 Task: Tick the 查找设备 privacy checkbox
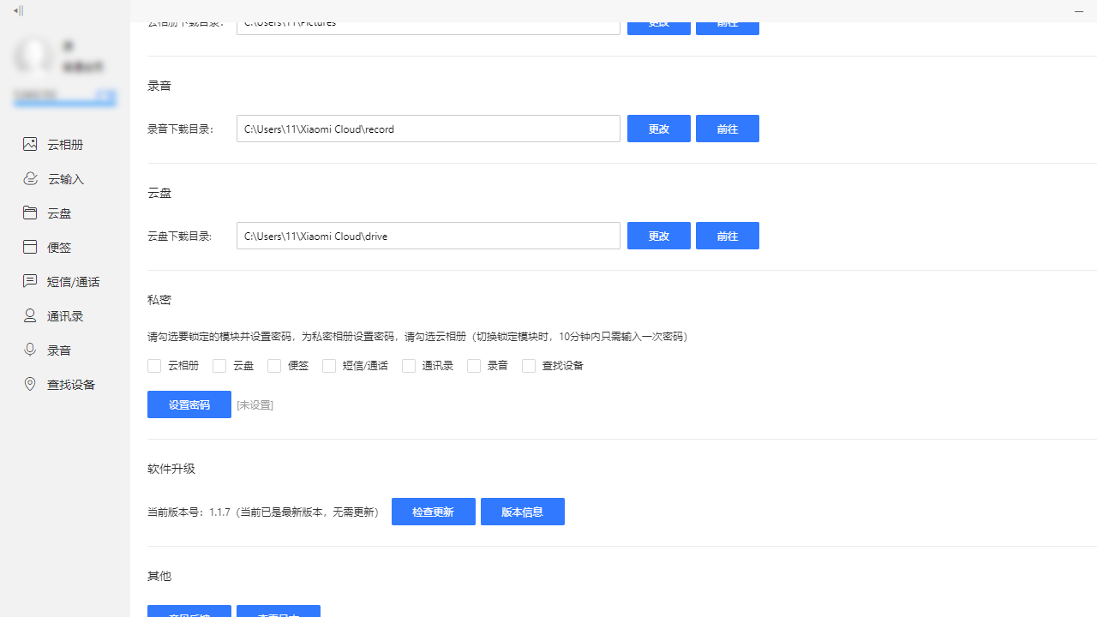(x=529, y=366)
